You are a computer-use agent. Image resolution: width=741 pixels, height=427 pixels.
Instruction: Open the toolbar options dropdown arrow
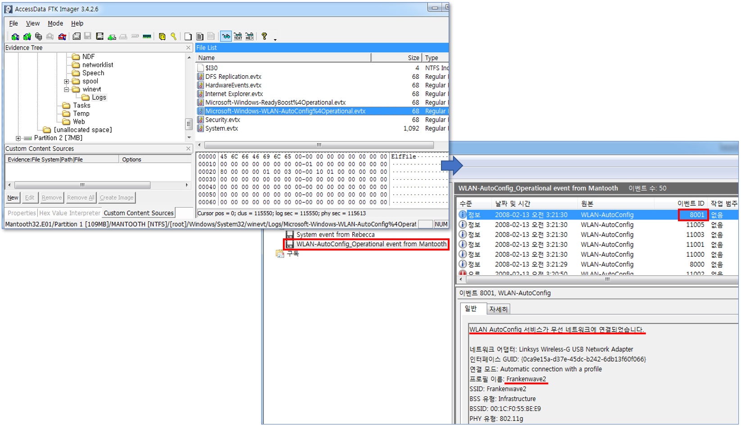click(275, 39)
